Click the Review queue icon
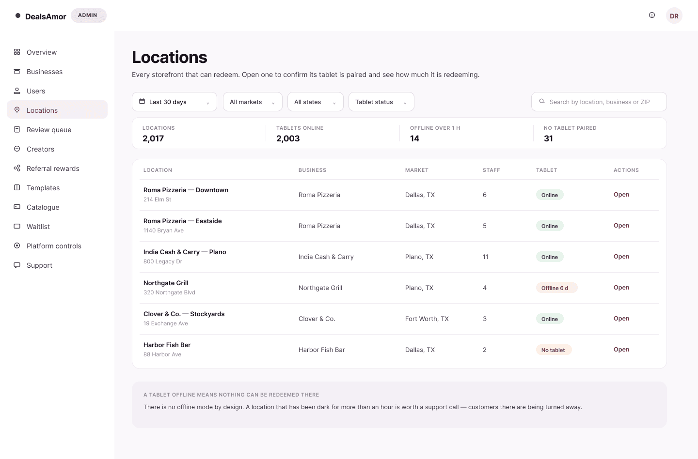Screen dimensions: 698x459 17,129
